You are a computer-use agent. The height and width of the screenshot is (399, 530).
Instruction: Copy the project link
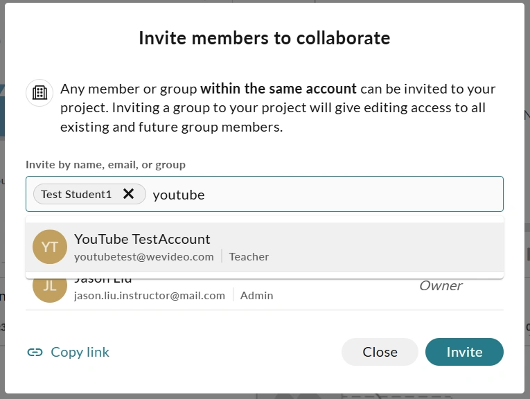[69, 352]
